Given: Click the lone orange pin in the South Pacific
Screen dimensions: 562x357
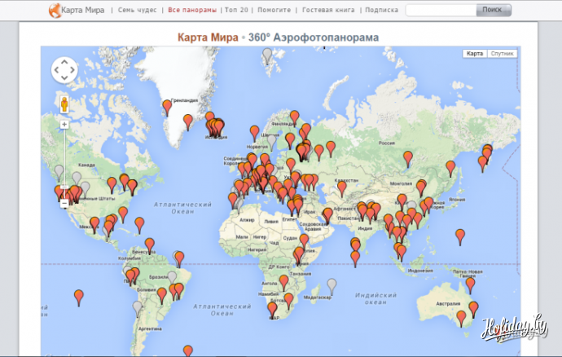Looking at the screenshot, I should (79, 296).
